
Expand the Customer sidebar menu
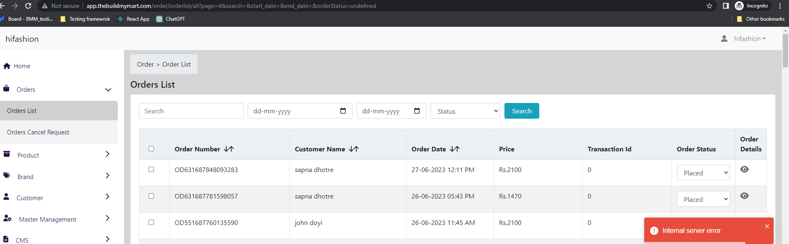tap(107, 196)
